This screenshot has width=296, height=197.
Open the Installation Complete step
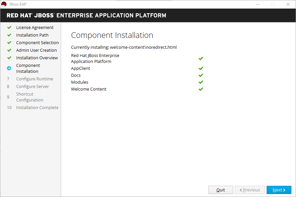(37, 107)
